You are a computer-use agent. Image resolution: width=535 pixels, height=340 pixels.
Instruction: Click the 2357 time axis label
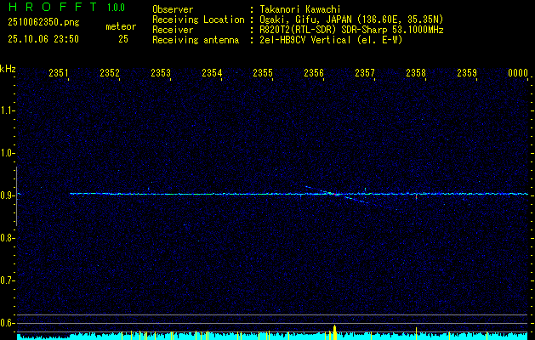pos(365,73)
